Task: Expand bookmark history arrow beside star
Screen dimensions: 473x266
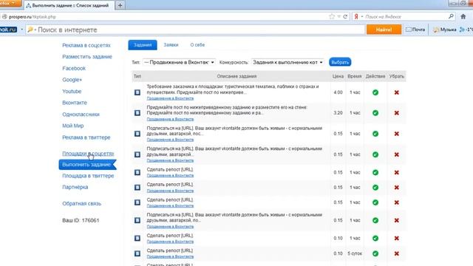Action: point(339,16)
